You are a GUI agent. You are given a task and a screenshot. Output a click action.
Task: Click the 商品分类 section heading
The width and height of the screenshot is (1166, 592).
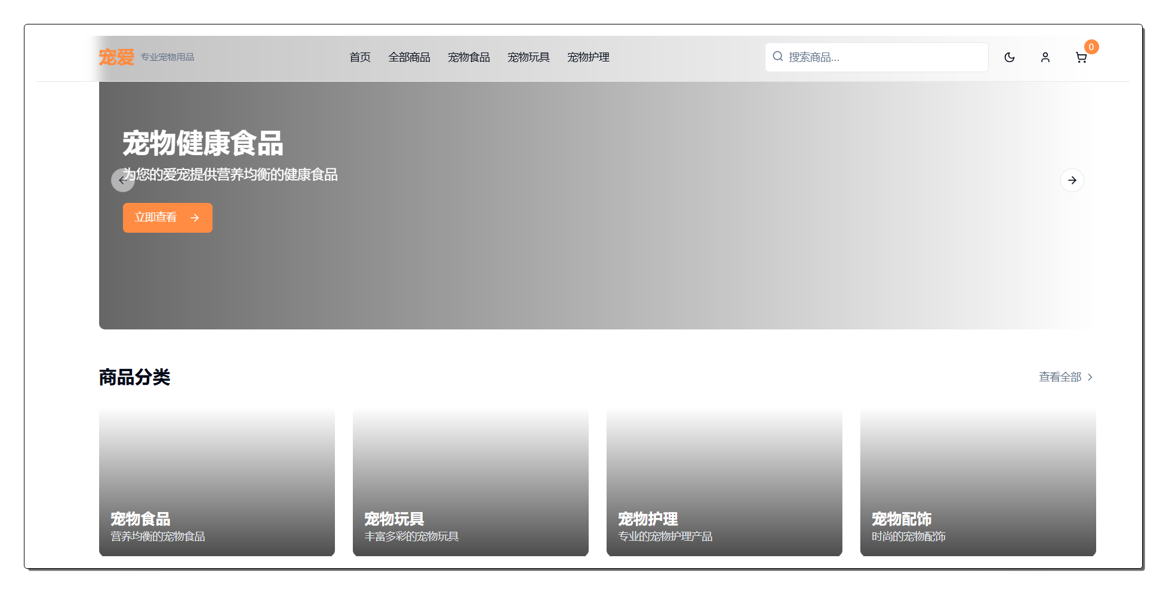coord(135,377)
